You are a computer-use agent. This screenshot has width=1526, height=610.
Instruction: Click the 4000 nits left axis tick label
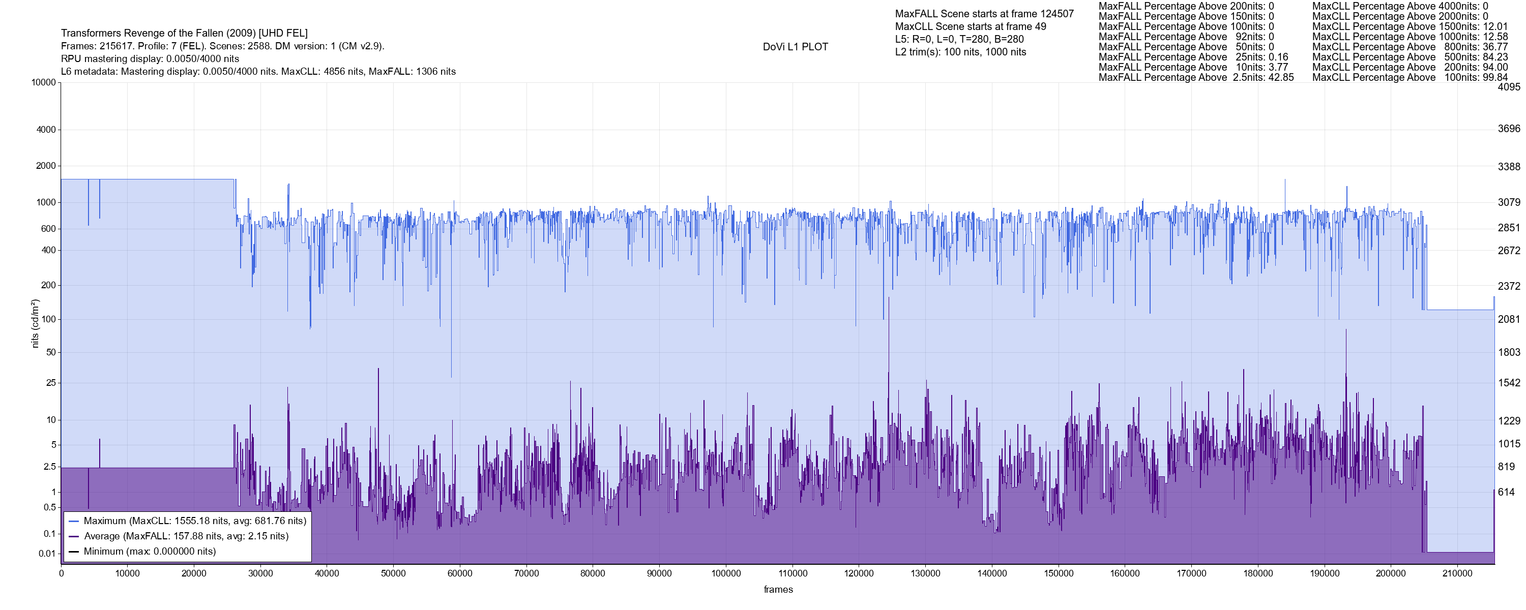tap(46, 130)
